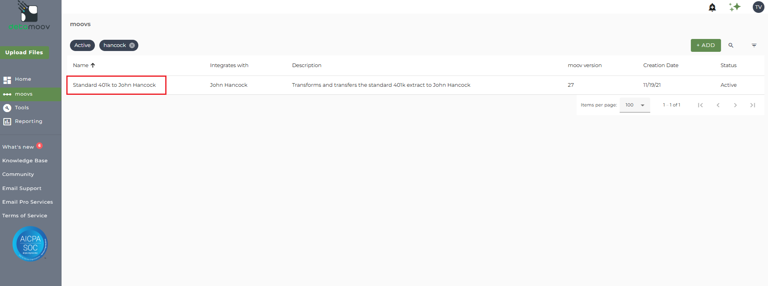The image size is (768, 286).
Task: Click the Upload Files button
Action: pos(24,53)
